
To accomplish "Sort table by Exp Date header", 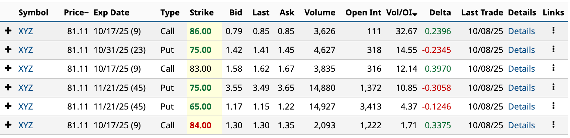I will point(111,13).
